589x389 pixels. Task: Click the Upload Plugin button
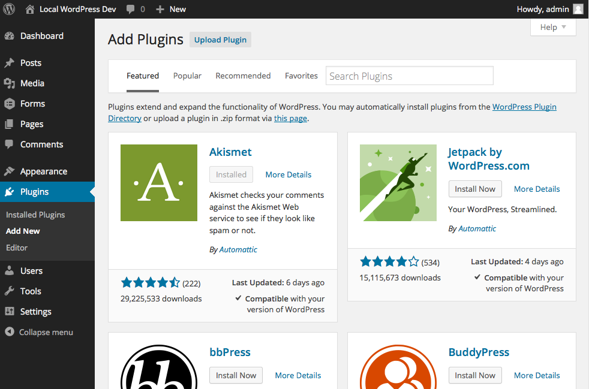(x=220, y=39)
